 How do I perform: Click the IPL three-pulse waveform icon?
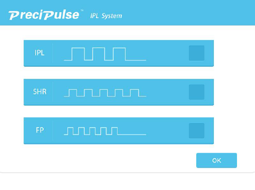(105, 54)
